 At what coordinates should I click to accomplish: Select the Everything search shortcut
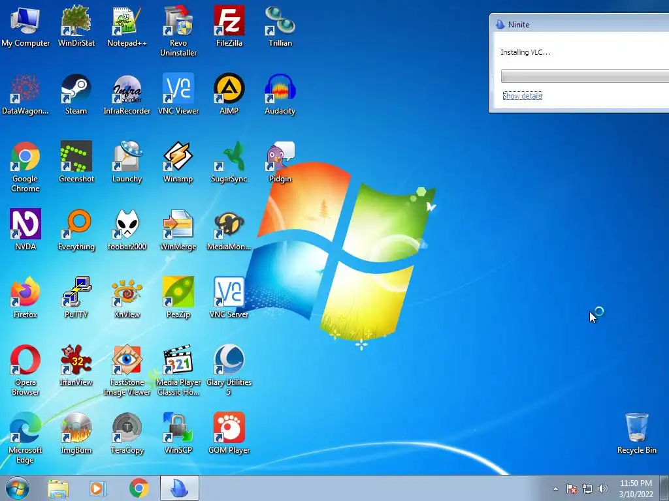pos(76,230)
